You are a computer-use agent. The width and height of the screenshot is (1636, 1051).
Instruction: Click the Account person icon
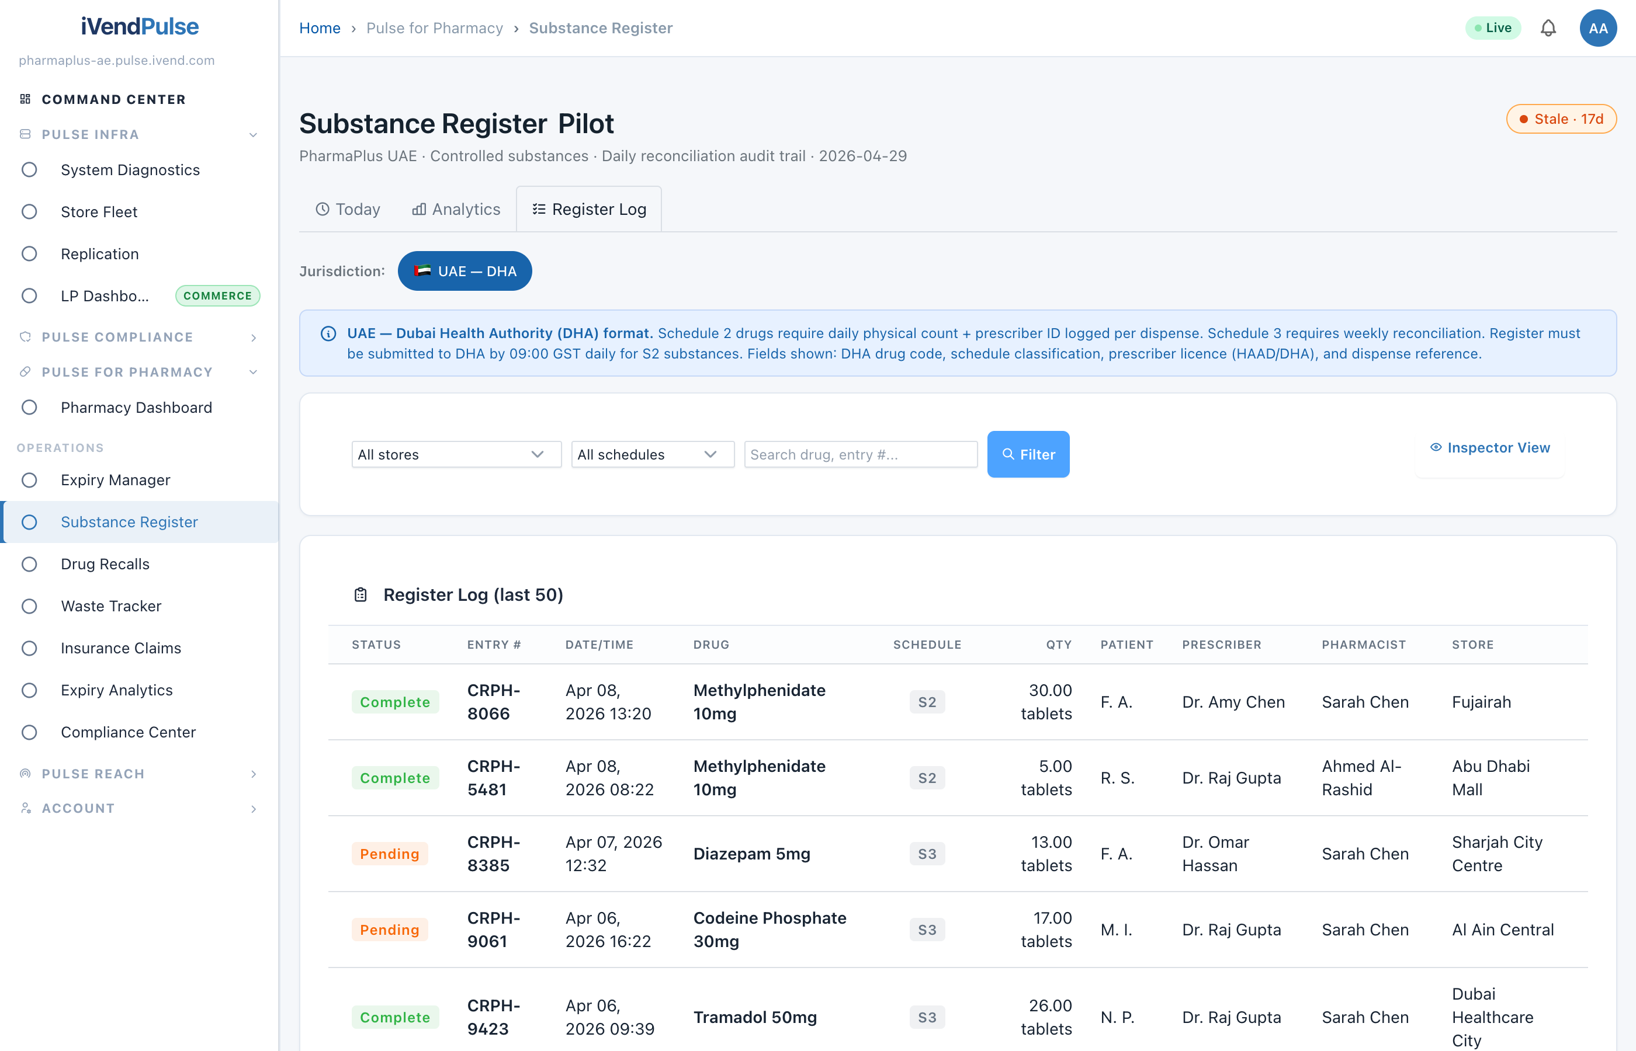25,808
